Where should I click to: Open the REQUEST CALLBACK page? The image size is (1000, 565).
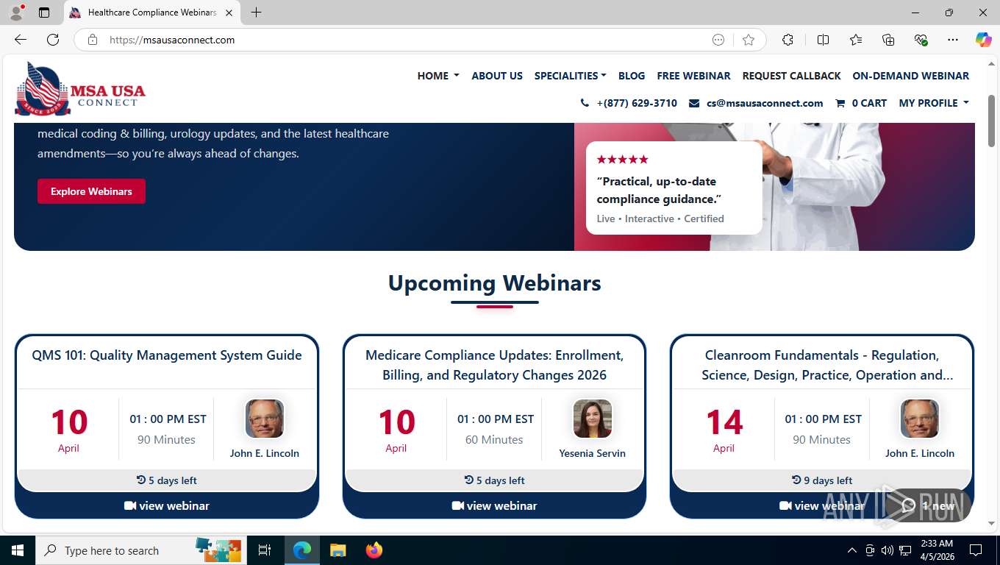[791, 76]
